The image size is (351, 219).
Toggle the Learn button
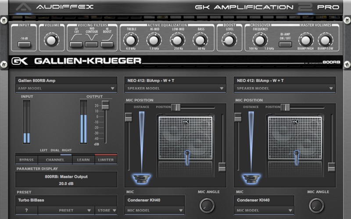click(x=83, y=160)
